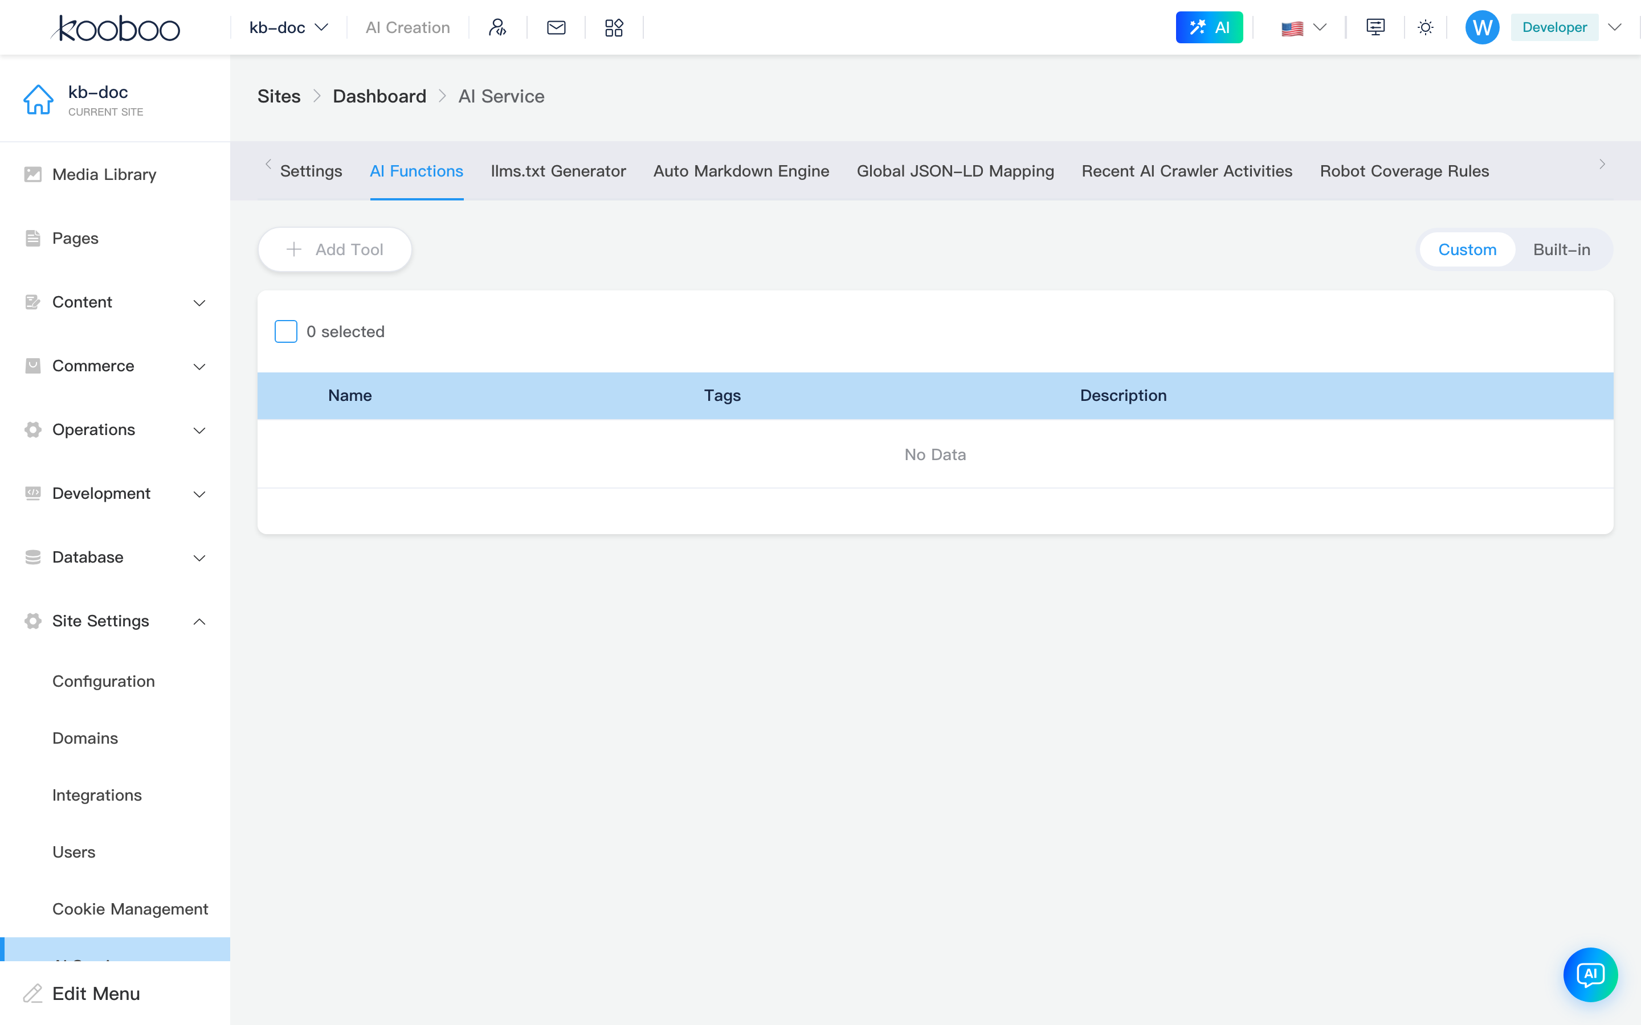This screenshot has width=1641, height=1025.
Task: Expand the Commerce menu chevron
Action: click(199, 366)
